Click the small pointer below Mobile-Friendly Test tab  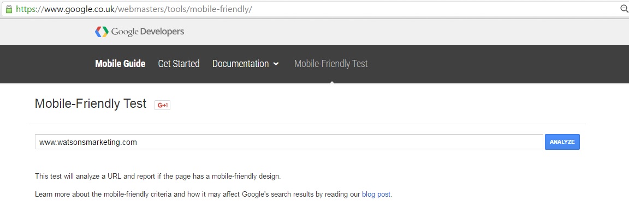pyautogui.click(x=331, y=82)
